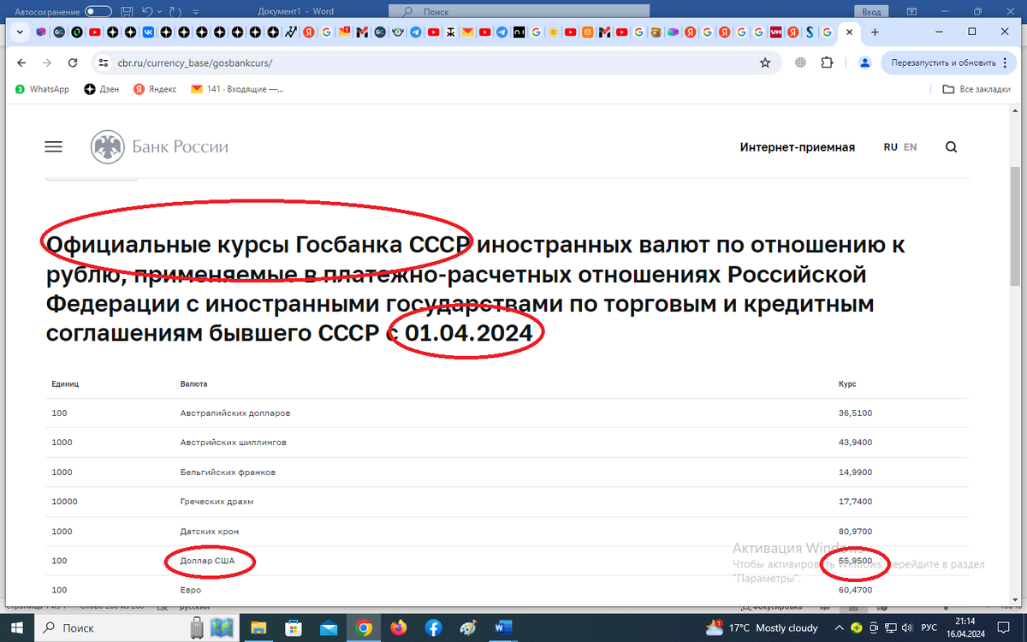Click the Redo icon in Word
Image resolution: width=1027 pixels, height=642 pixels.
[174, 12]
